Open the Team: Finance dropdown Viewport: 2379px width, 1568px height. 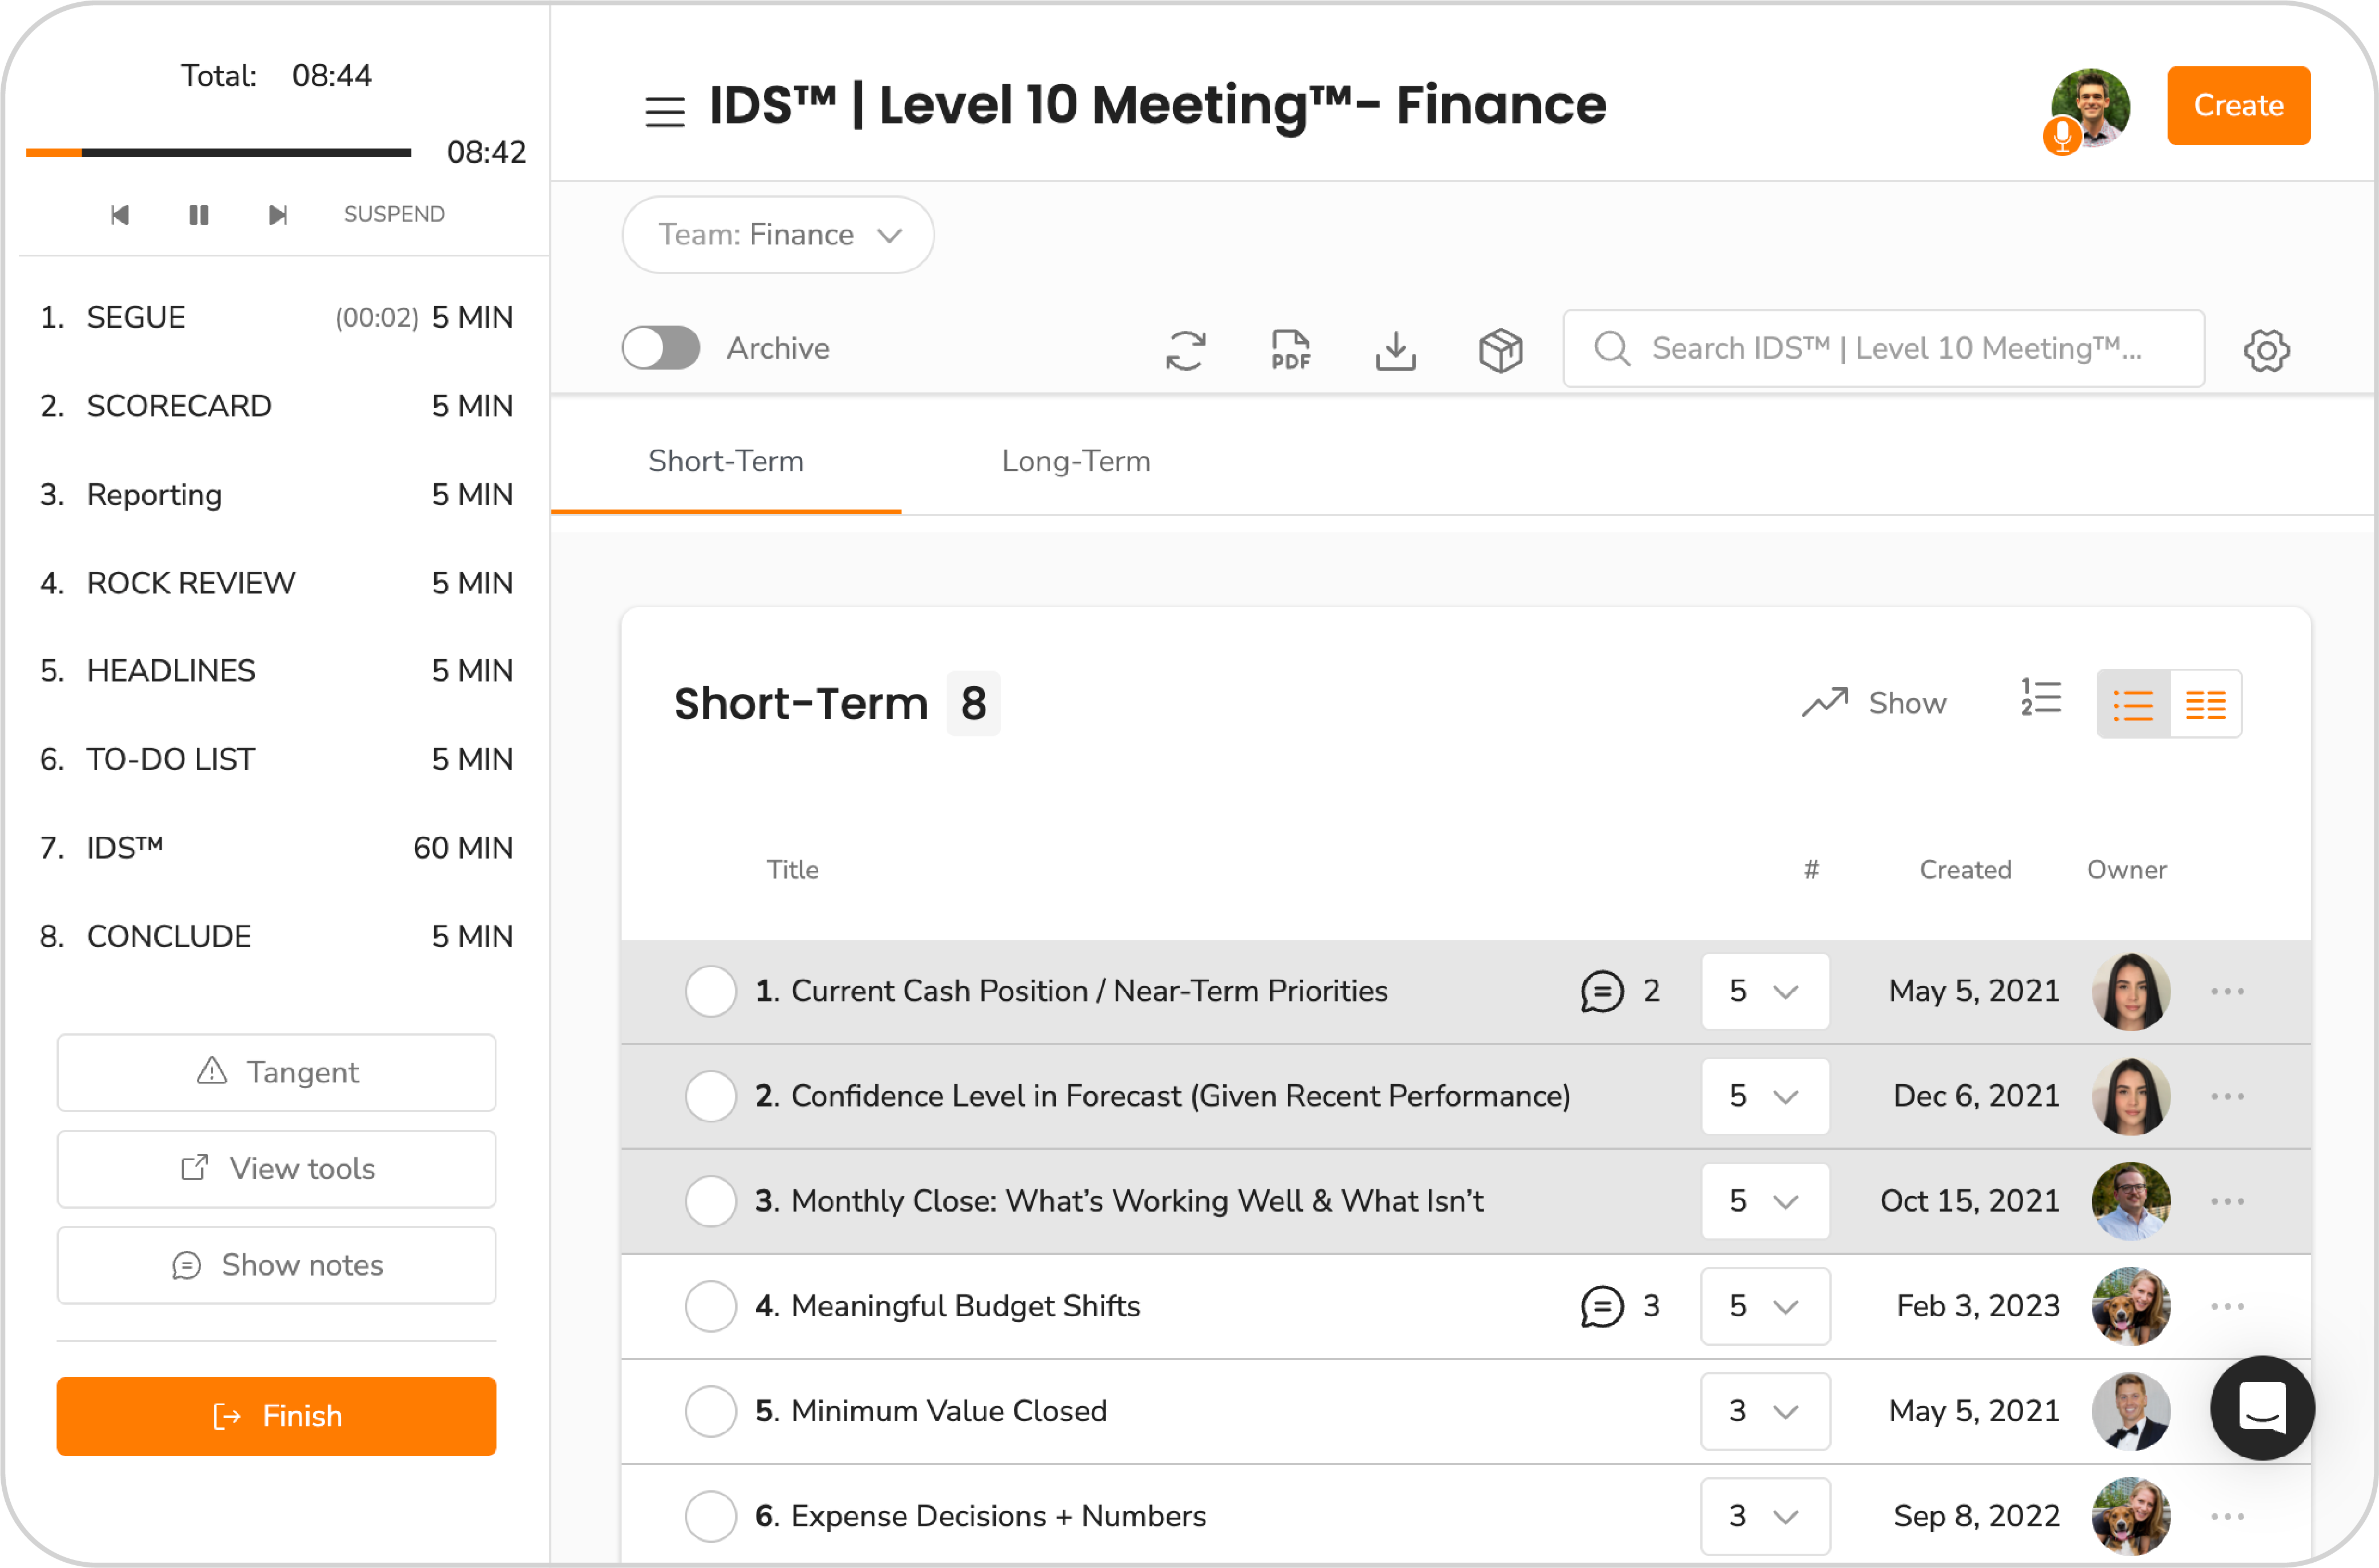777,235
